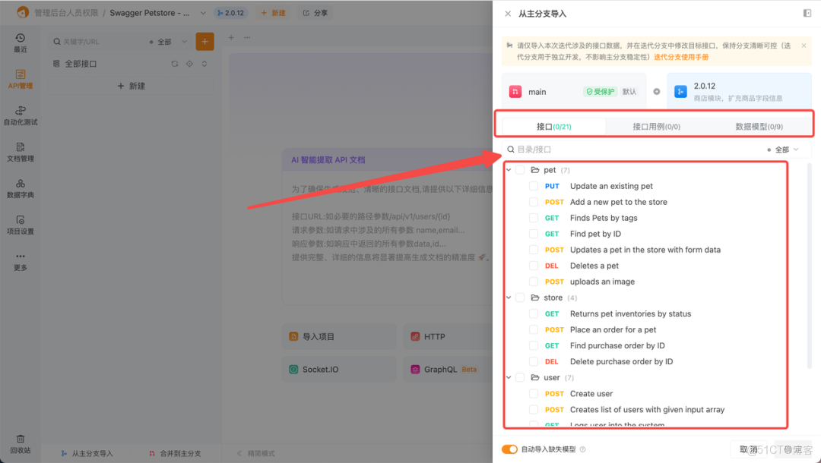Click the 更多 icon in the sidebar
Image resolution: width=821 pixels, height=463 pixels.
20,262
